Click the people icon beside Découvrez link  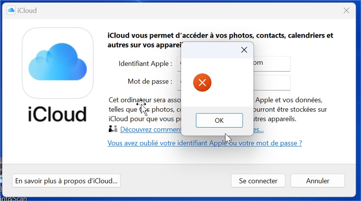(x=113, y=129)
